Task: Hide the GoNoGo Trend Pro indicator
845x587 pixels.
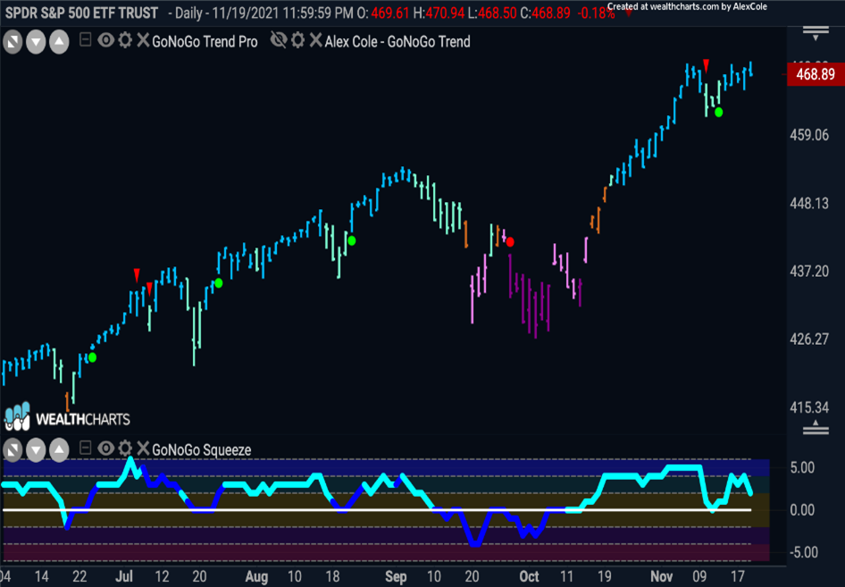Action: tap(105, 40)
